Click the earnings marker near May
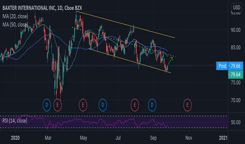 pos(83,105)
